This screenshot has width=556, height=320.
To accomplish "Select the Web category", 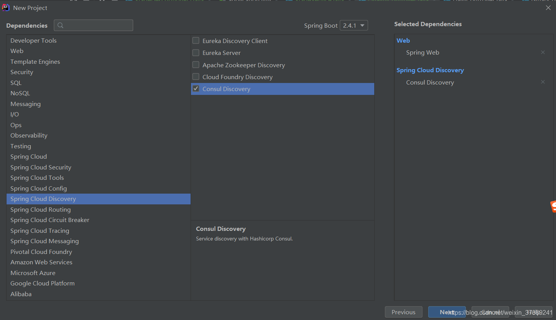I will [x=99, y=51].
